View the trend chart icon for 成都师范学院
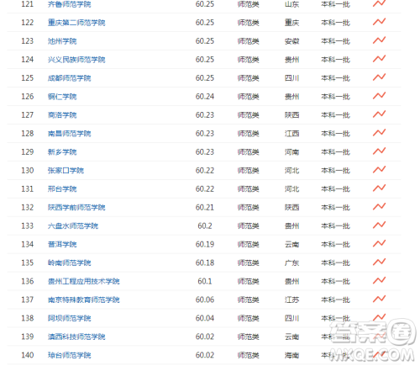Image resolution: width=420 pixels, height=366 pixels. point(379,77)
